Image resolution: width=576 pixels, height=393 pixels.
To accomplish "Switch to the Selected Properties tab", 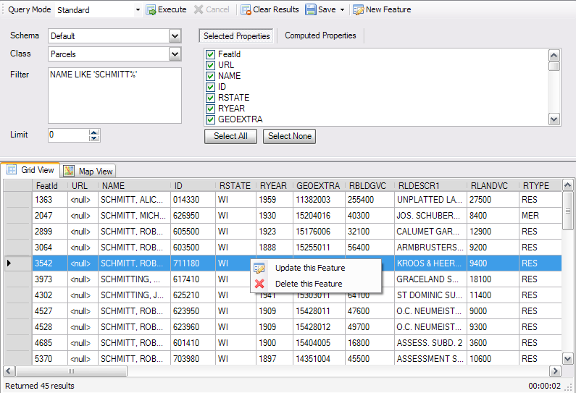I will click(237, 36).
